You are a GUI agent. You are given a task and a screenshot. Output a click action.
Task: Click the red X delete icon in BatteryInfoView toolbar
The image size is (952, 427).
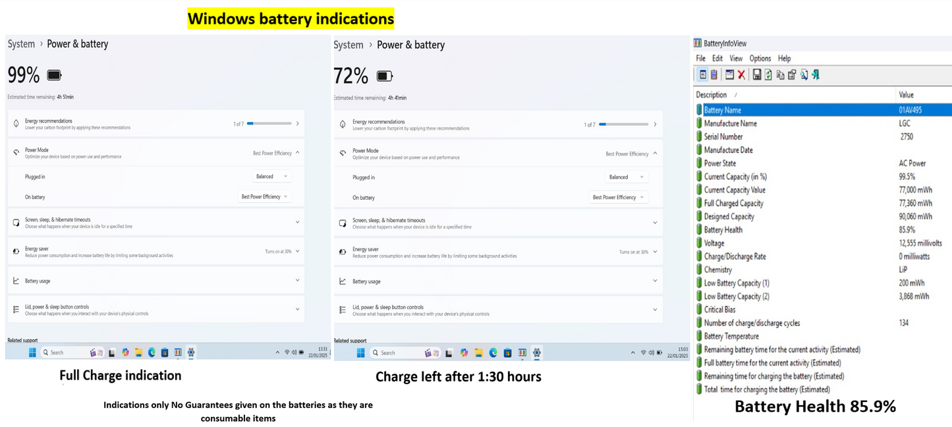(x=741, y=74)
